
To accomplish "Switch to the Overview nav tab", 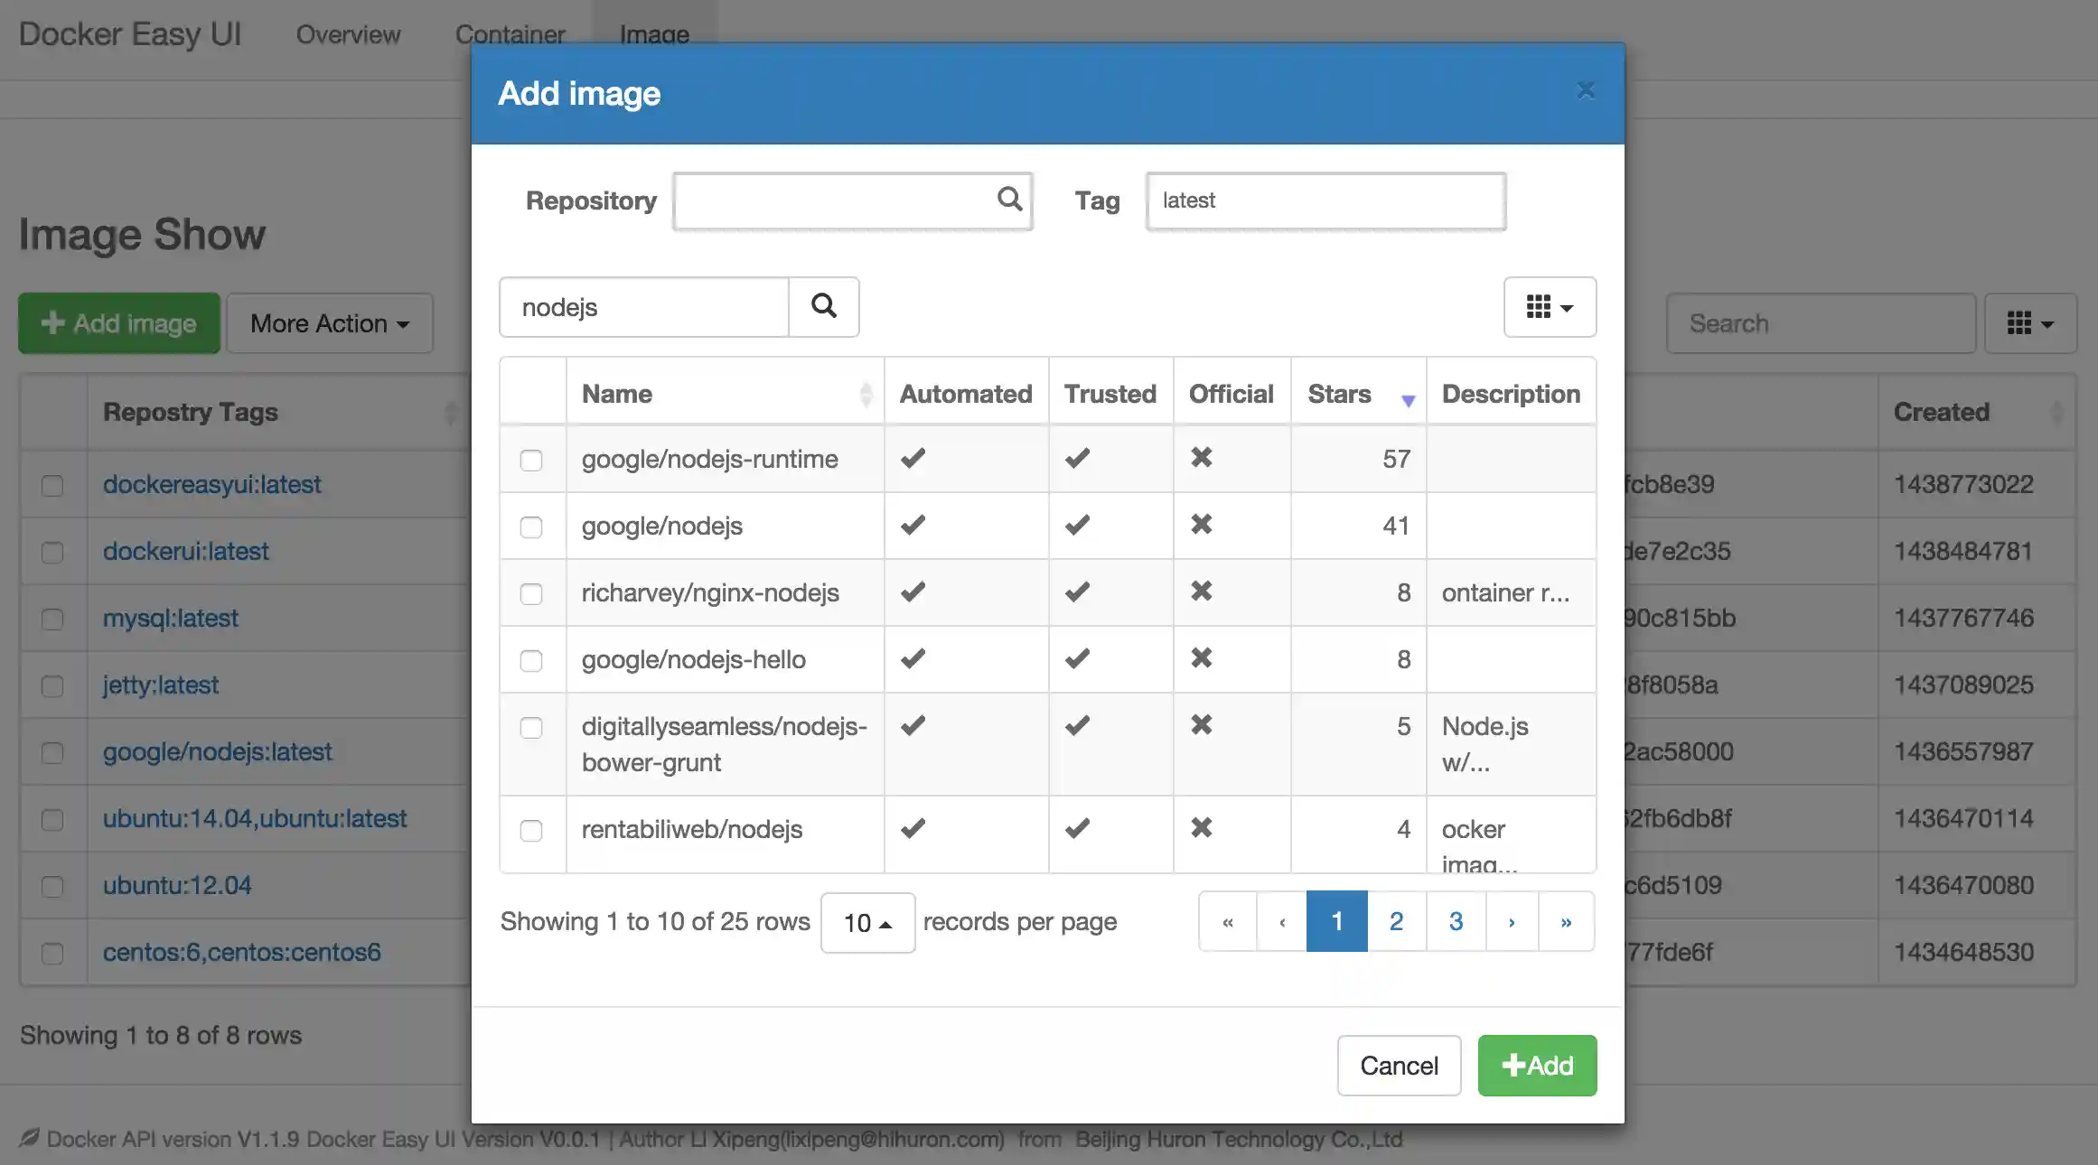I will coord(348,34).
